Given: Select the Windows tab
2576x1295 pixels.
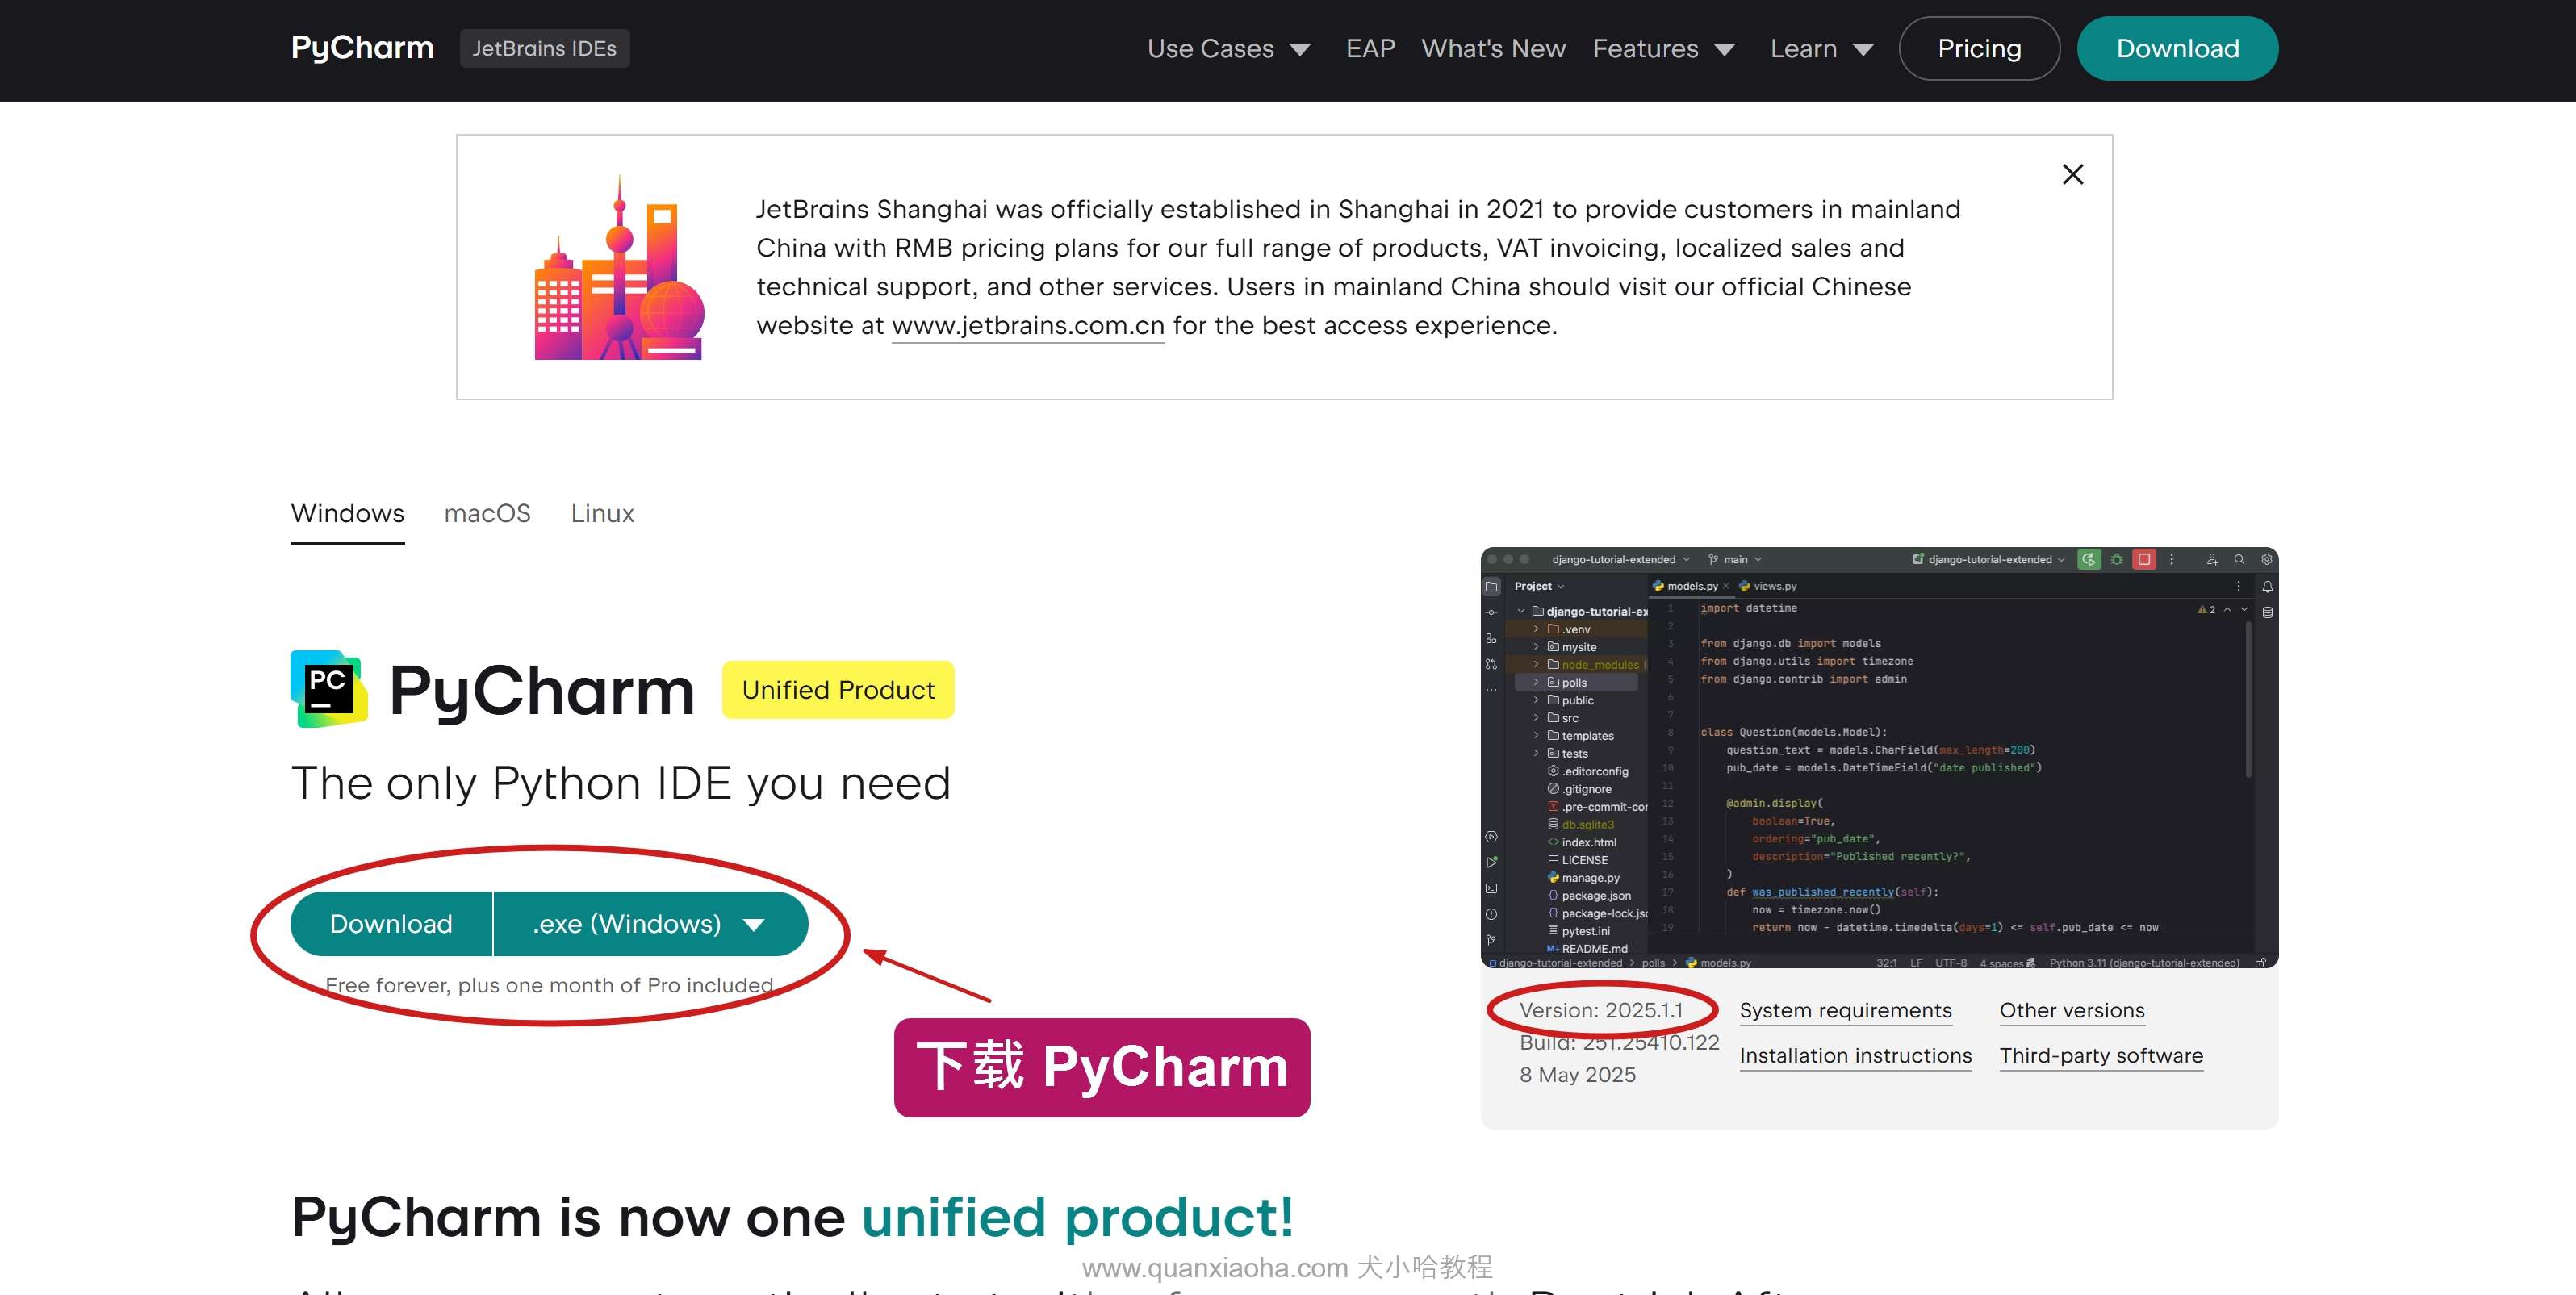Looking at the screenshot, I should (347, 513).
